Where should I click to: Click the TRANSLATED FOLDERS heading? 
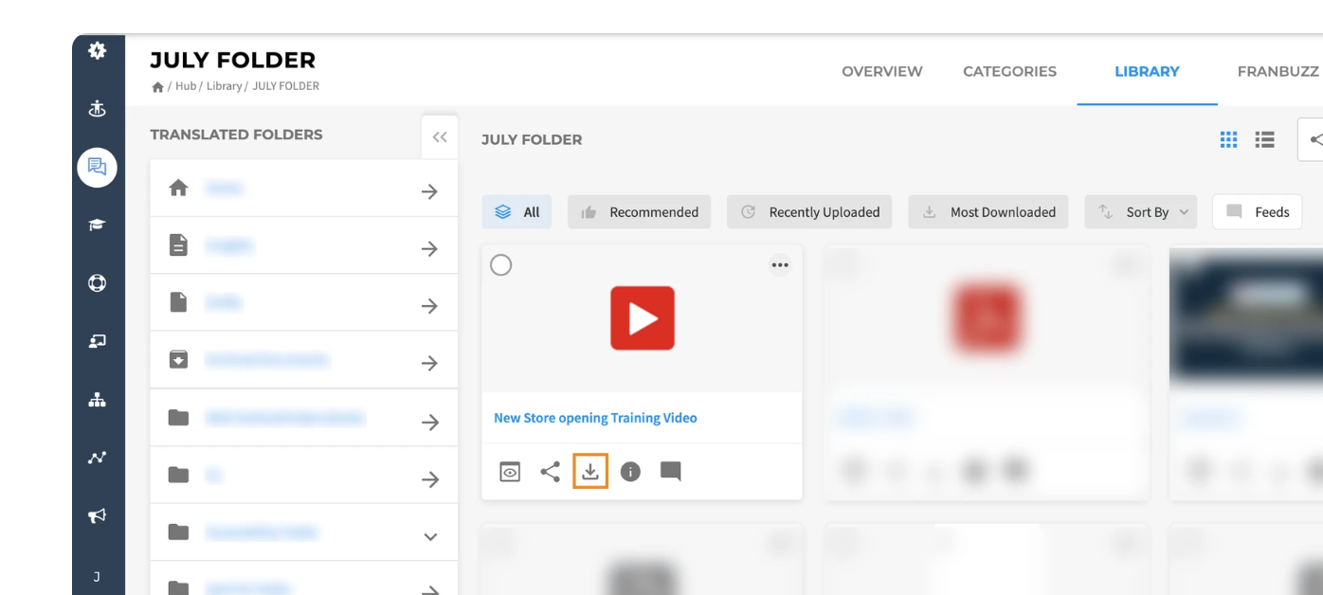coord(236,135)
